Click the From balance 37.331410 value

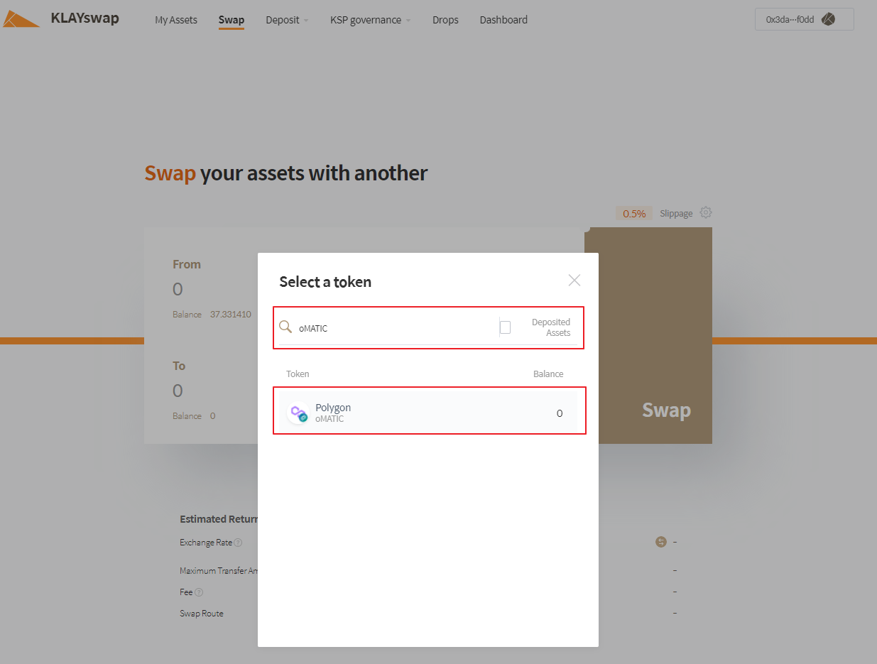230,314
